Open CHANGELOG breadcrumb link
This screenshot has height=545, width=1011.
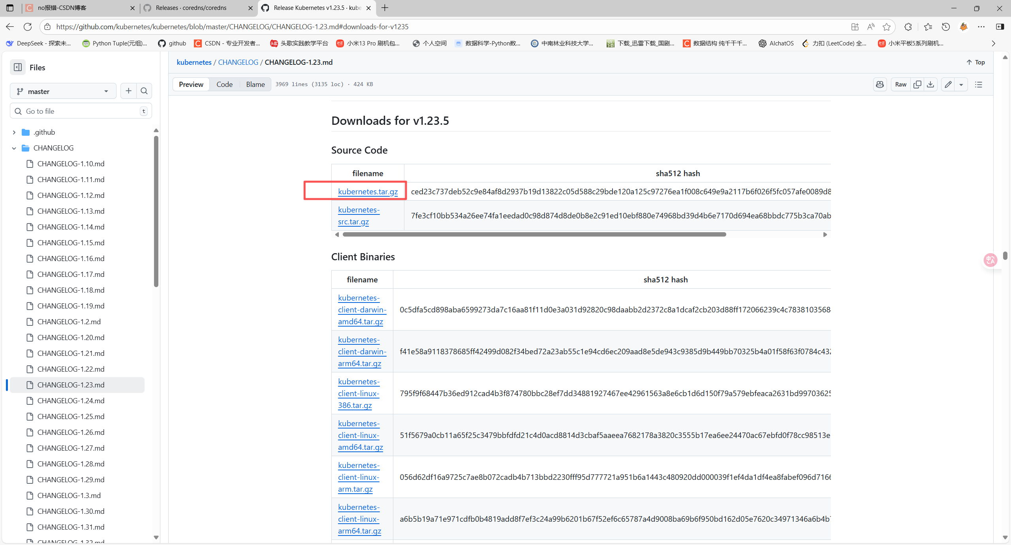point(238,62)
